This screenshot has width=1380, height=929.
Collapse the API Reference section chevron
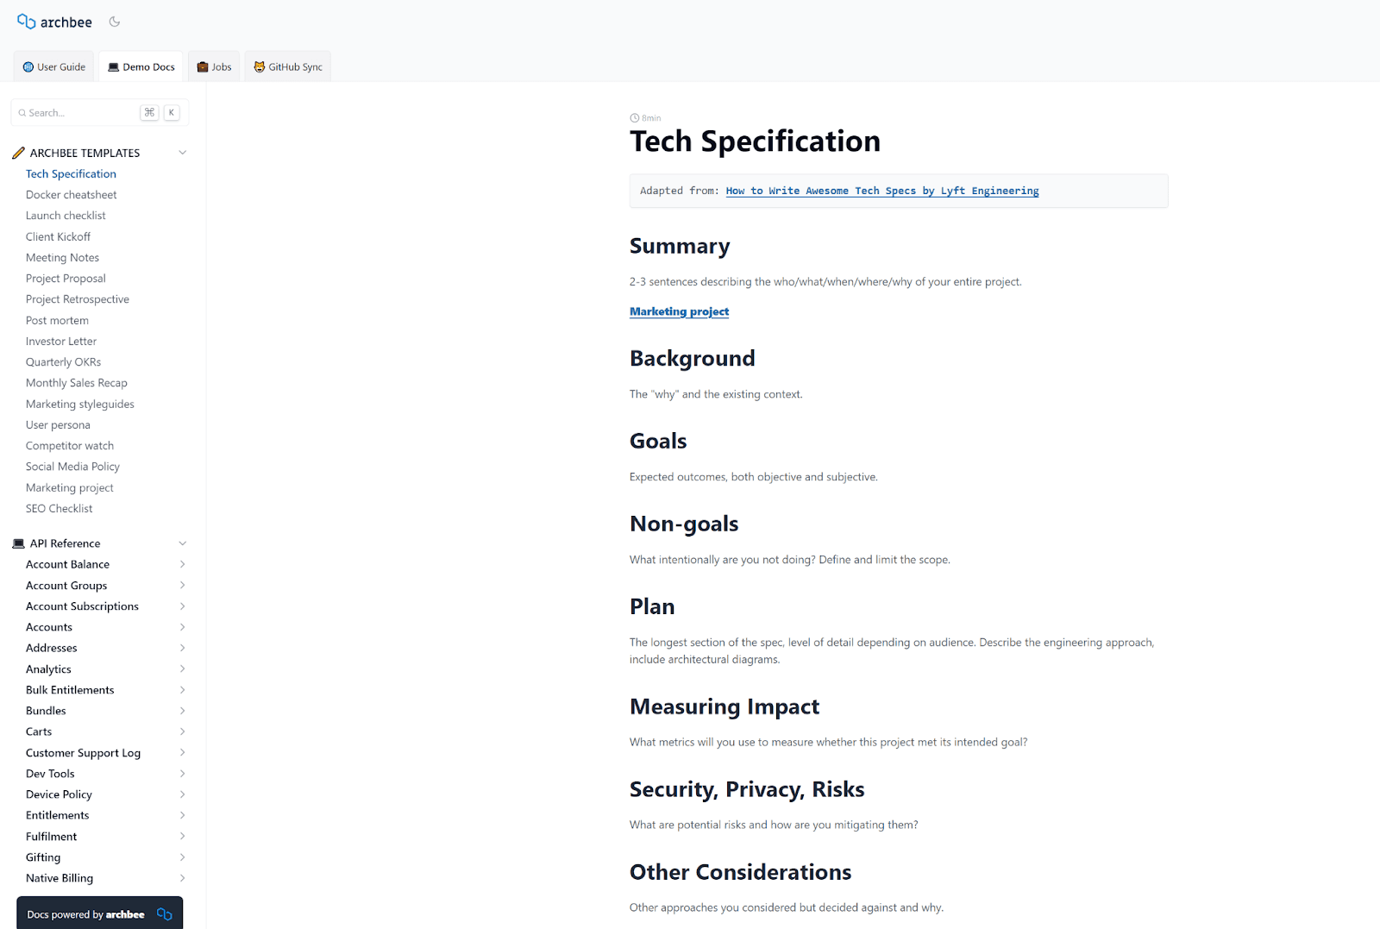click(x=182, y=543)
